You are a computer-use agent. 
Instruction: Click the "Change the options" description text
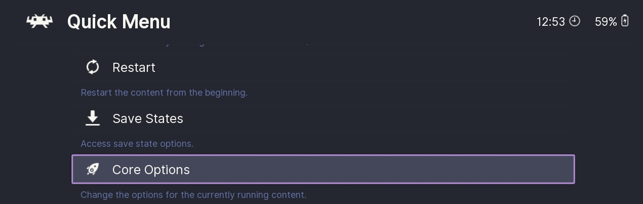click(x=193, y=195)
